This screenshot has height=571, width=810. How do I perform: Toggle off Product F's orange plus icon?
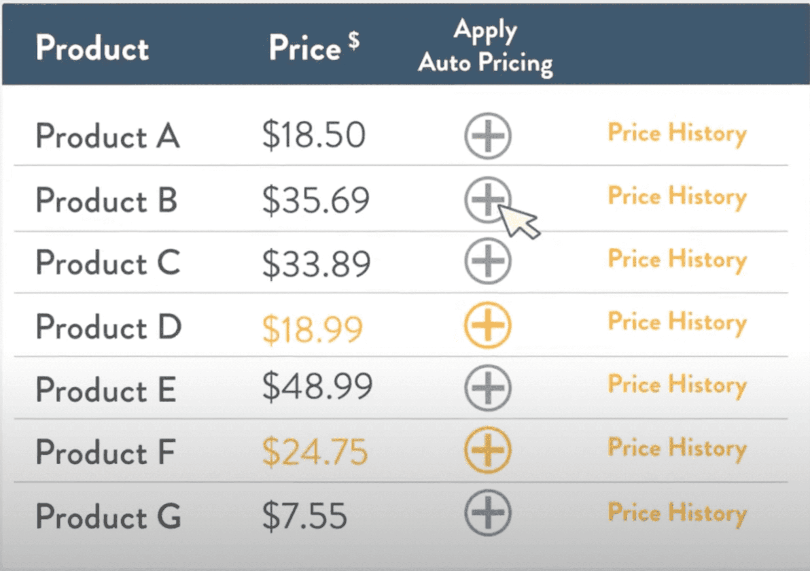tap(488, 450)
